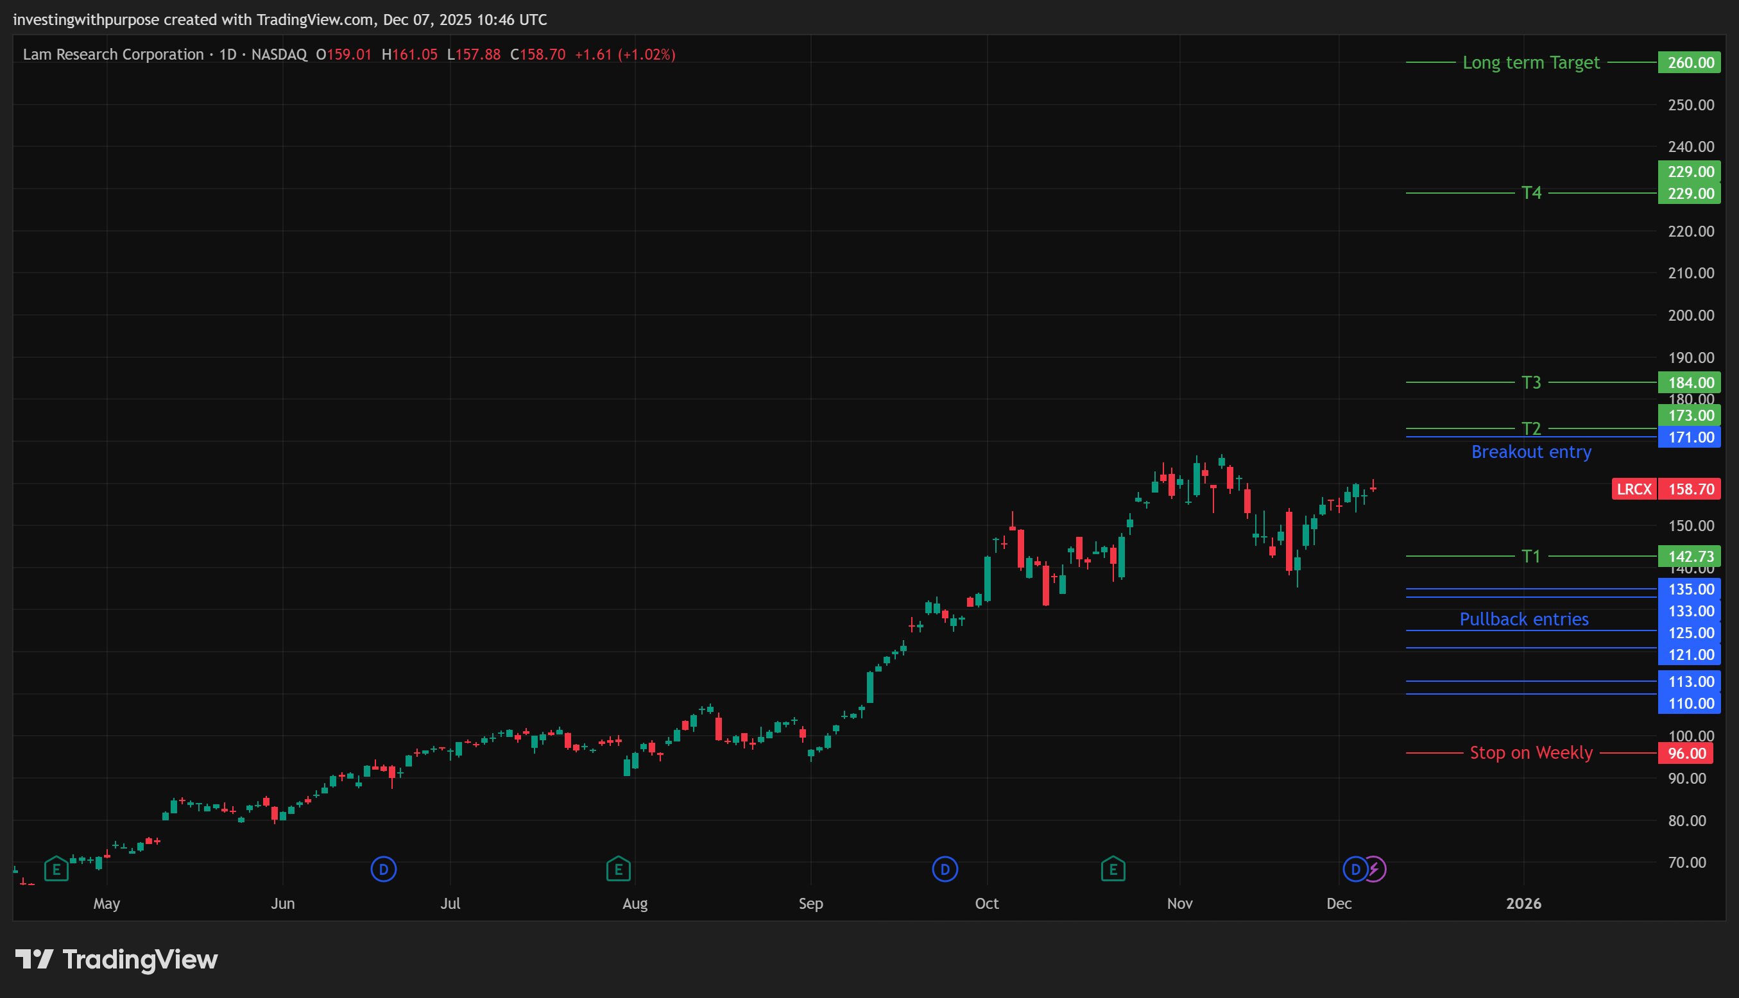Click the blue 171.00 breakout price tag

point(1690,437)
